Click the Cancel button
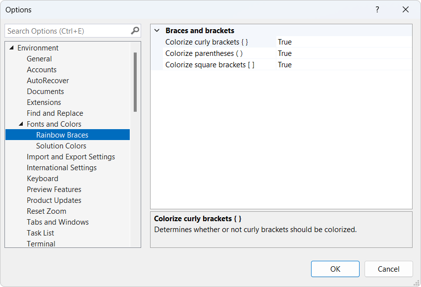Viewport: 421px width, 287px height. pyautogui.click(x=388, y=269)
